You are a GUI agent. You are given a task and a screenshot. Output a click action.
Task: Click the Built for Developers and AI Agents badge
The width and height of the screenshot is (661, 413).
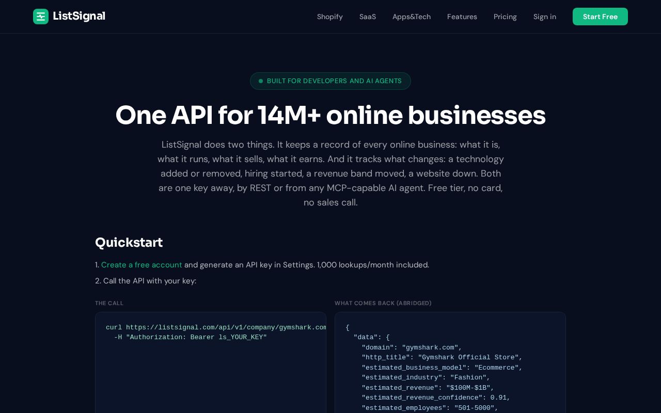pos(330,81)
